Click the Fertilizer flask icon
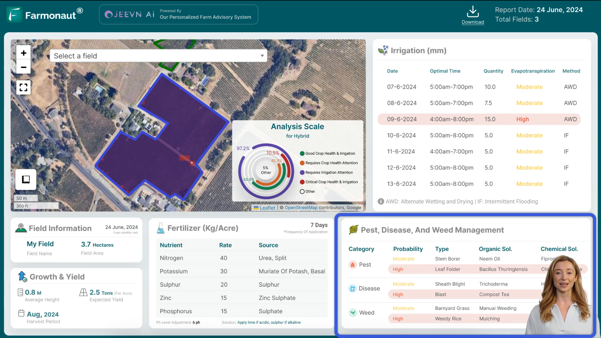This screenshot has height=338, width=601. [160, 228]
